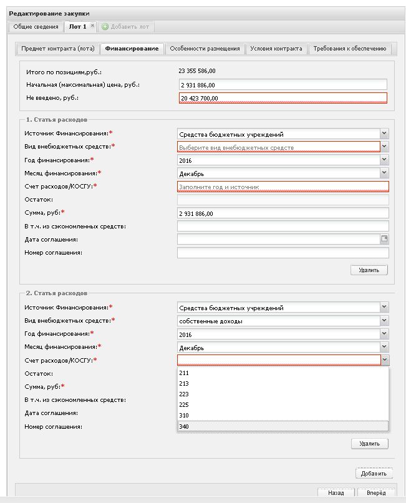The width and height of the screenshot is (406, 503).
Task: Expand Год финансирования dropdown in section 2
Action: click(384, 334)
